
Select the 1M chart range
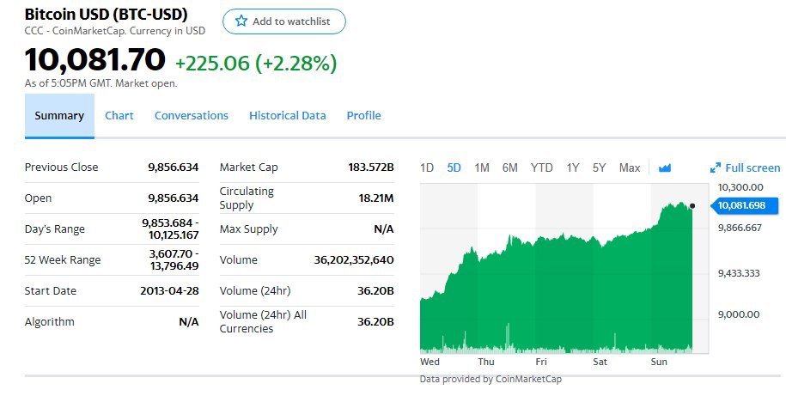482,168
